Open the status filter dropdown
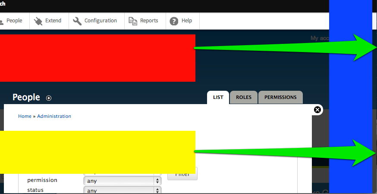Viewport: 377px width, 194px height. click(x=123, y=191)
